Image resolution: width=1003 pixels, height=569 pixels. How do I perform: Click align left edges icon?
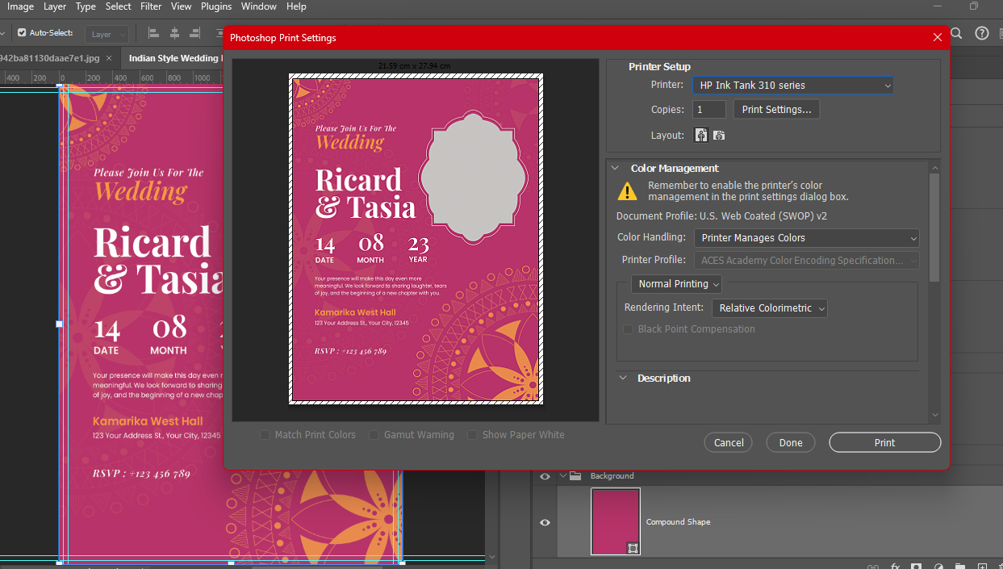pyautogui.click(x=153, y=33)
